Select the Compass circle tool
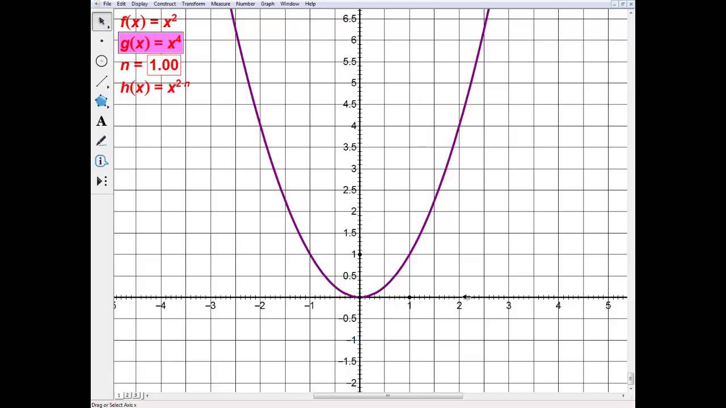The width and height of the screenshot is (726, 408). pos(102,61)
